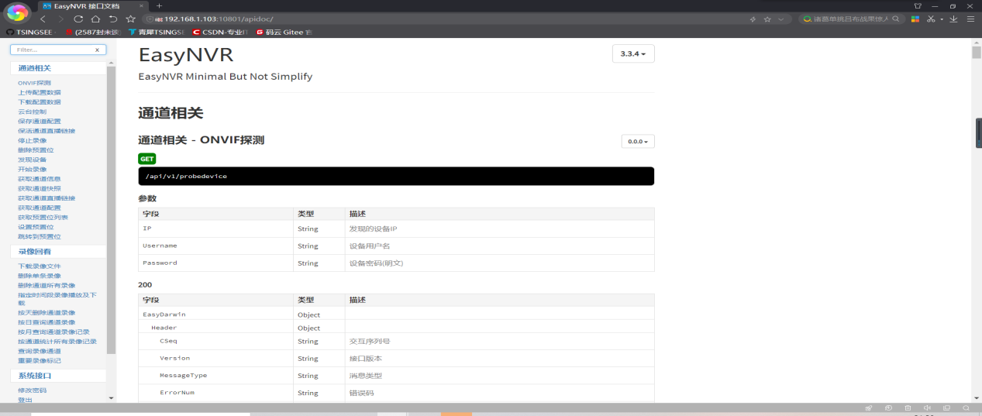Open 获取通道快照 in the sidebar
Image resolution: width=982 pixels, height=416 pixels.
point(39,188)
